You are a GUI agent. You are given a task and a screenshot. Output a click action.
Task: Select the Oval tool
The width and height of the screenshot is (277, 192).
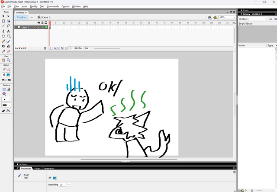pos(3,36)
